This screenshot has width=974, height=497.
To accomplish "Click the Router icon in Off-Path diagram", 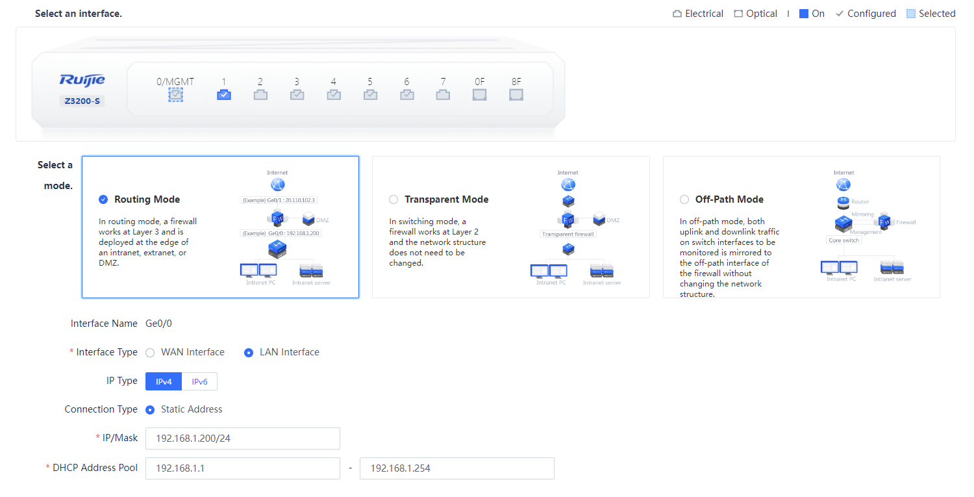I will pos(843,201).
